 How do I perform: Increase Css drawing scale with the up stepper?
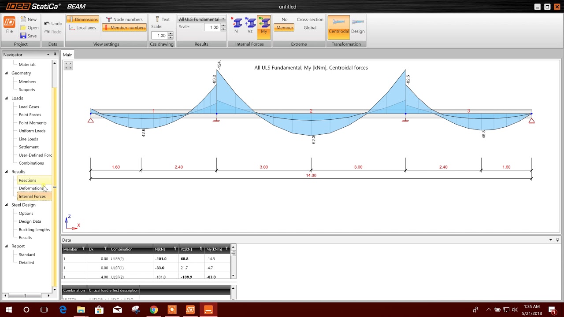point(171,33)
